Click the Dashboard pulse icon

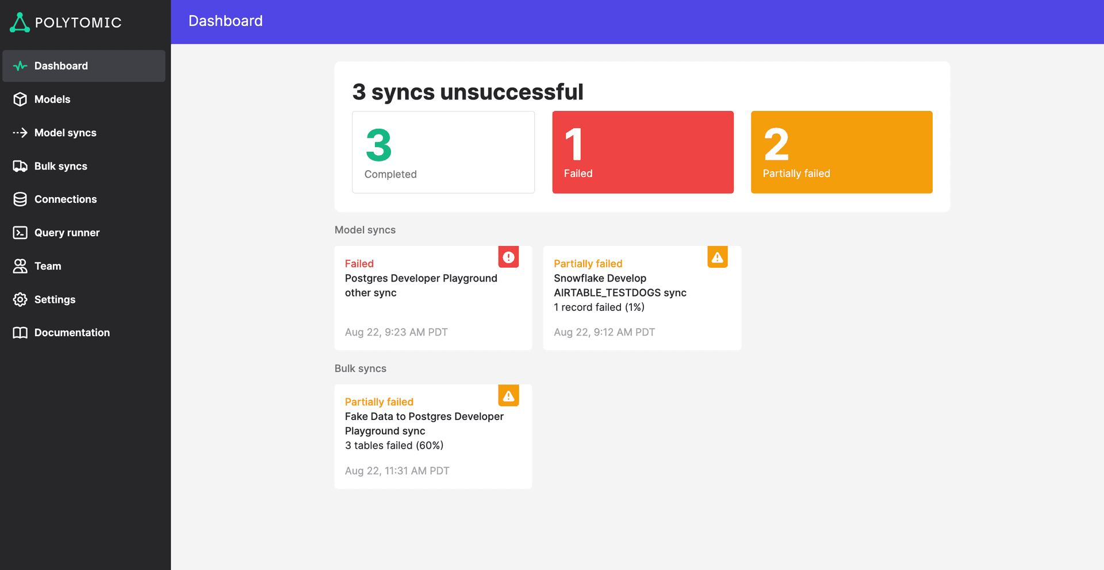pyautogui.click(x=20, y=66)
